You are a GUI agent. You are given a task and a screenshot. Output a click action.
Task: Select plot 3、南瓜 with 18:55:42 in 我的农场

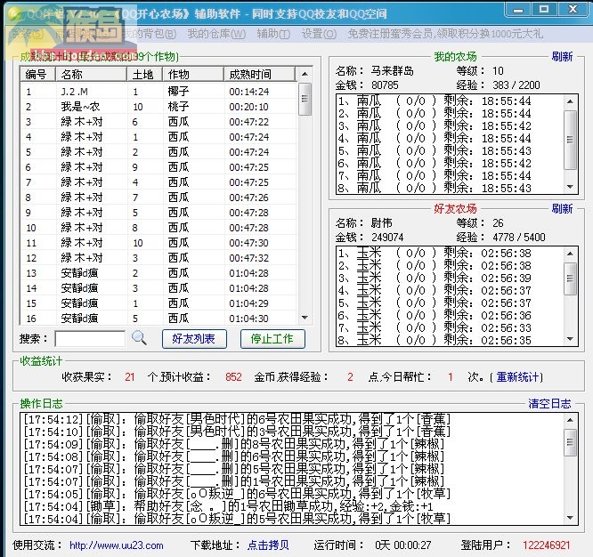tap(450, 125)
